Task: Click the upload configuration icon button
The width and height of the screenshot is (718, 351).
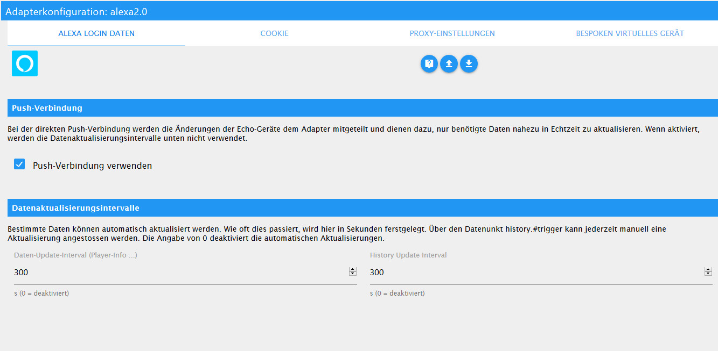Action: [x=449, y=64]
